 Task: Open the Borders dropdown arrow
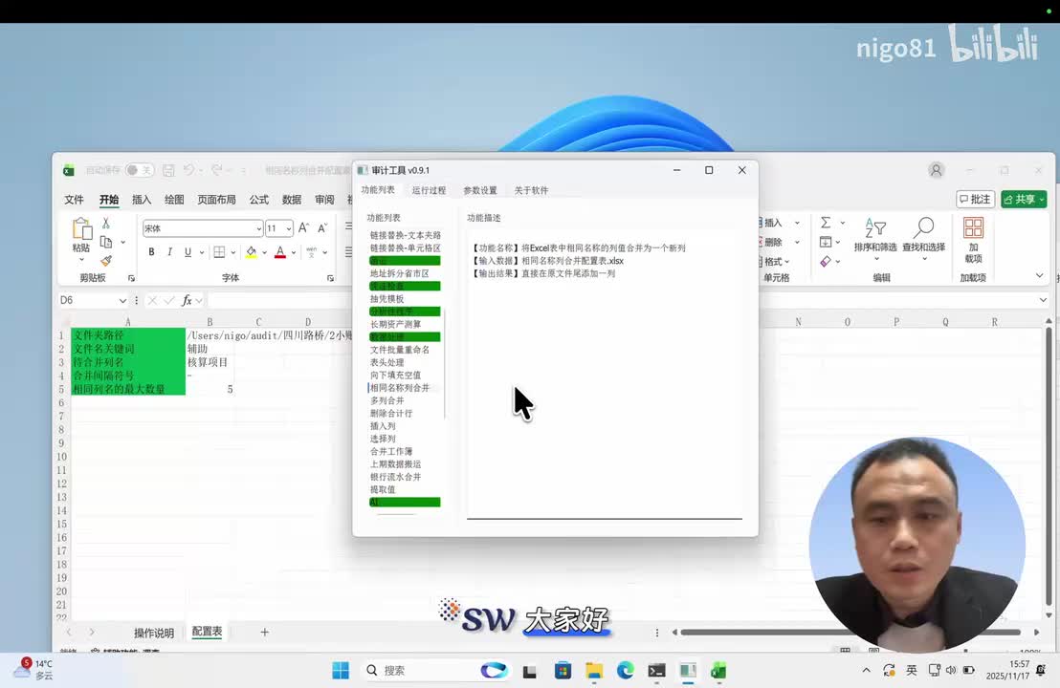[x=233, y=252]
